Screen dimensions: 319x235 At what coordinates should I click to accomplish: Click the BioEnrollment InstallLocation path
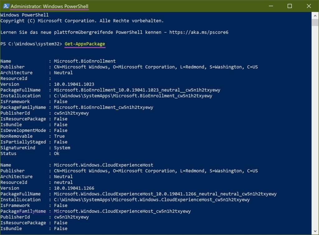[x=133, y=96]
